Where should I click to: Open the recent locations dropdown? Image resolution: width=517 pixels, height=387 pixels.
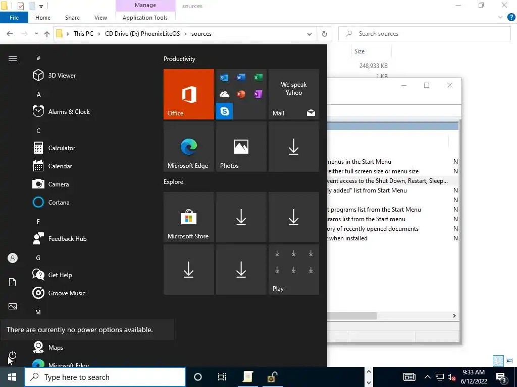(36, 34)
